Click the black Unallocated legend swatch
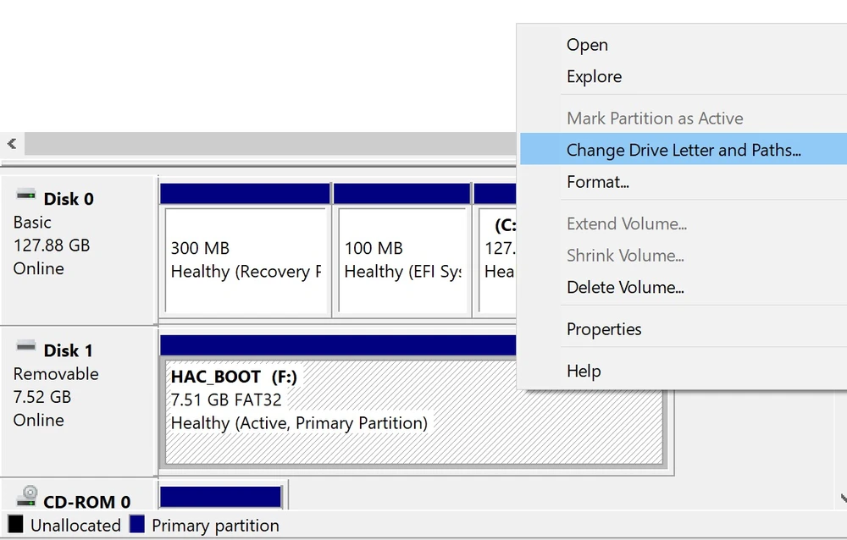The height and width of the screenshot is (540, 847). pyautogui.click(x=15, y=525)
